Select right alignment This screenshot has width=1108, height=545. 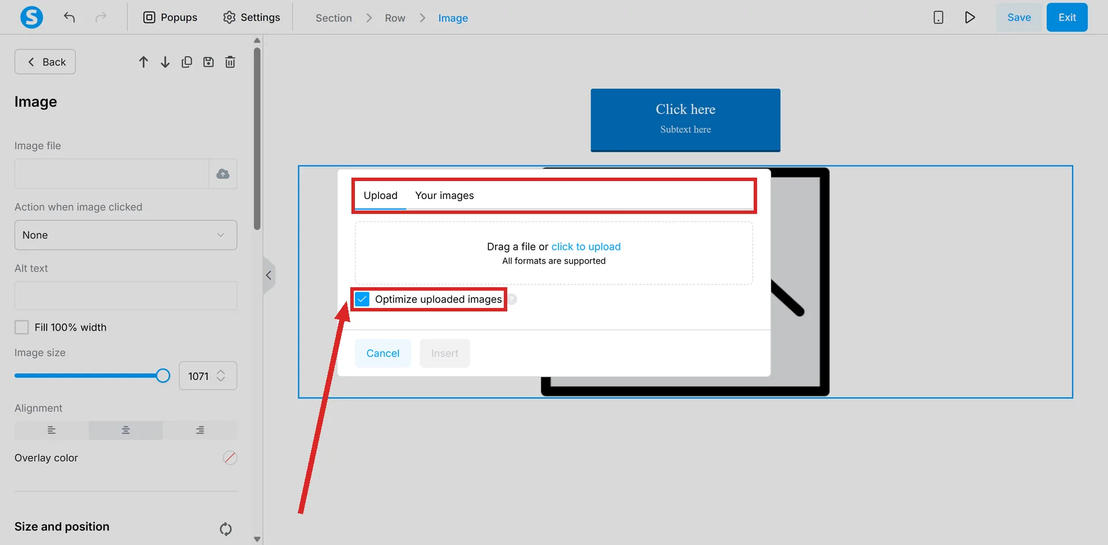pos(200,430)
